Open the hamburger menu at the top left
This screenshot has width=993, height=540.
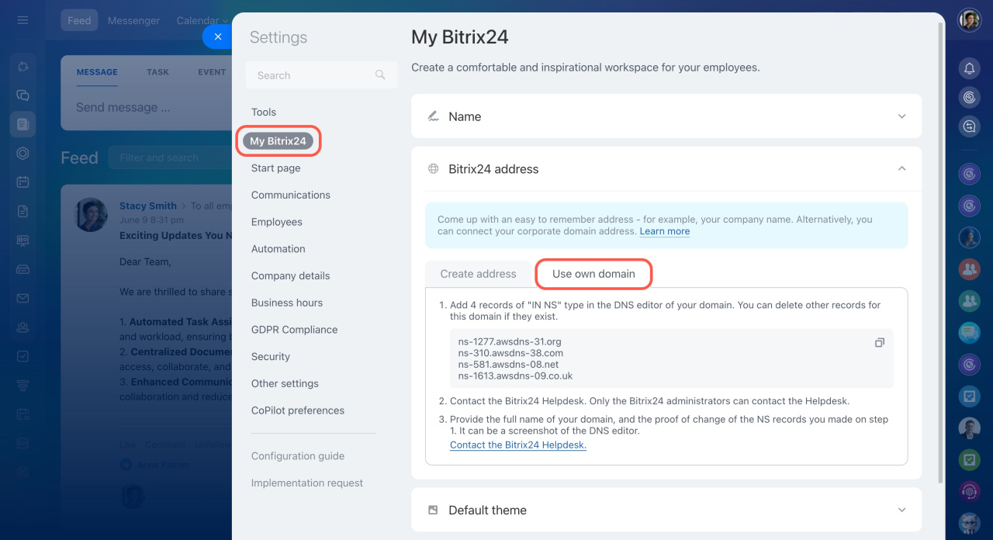pyautogui.click(x=22, y=20)
